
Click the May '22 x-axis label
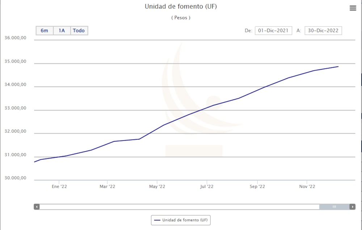point(157,187)
